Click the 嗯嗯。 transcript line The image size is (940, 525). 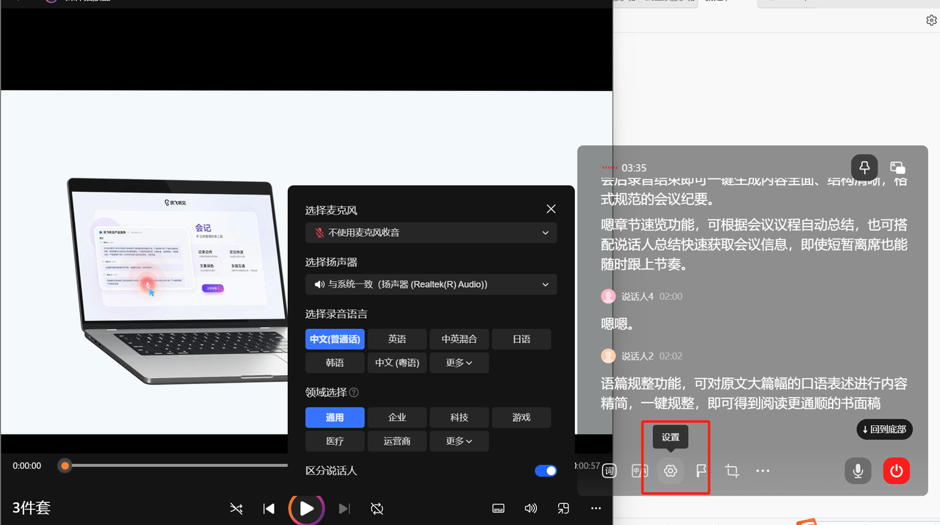click(618, 323)
